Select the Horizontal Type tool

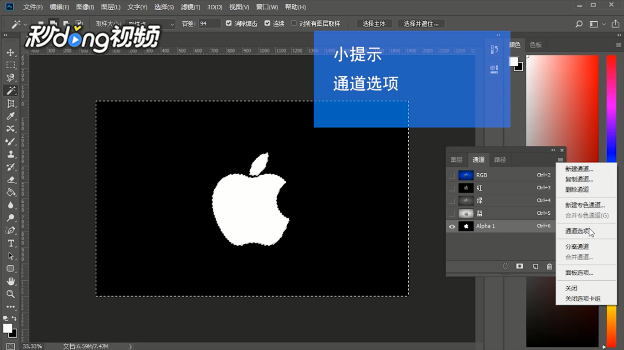tap(11, 243)
